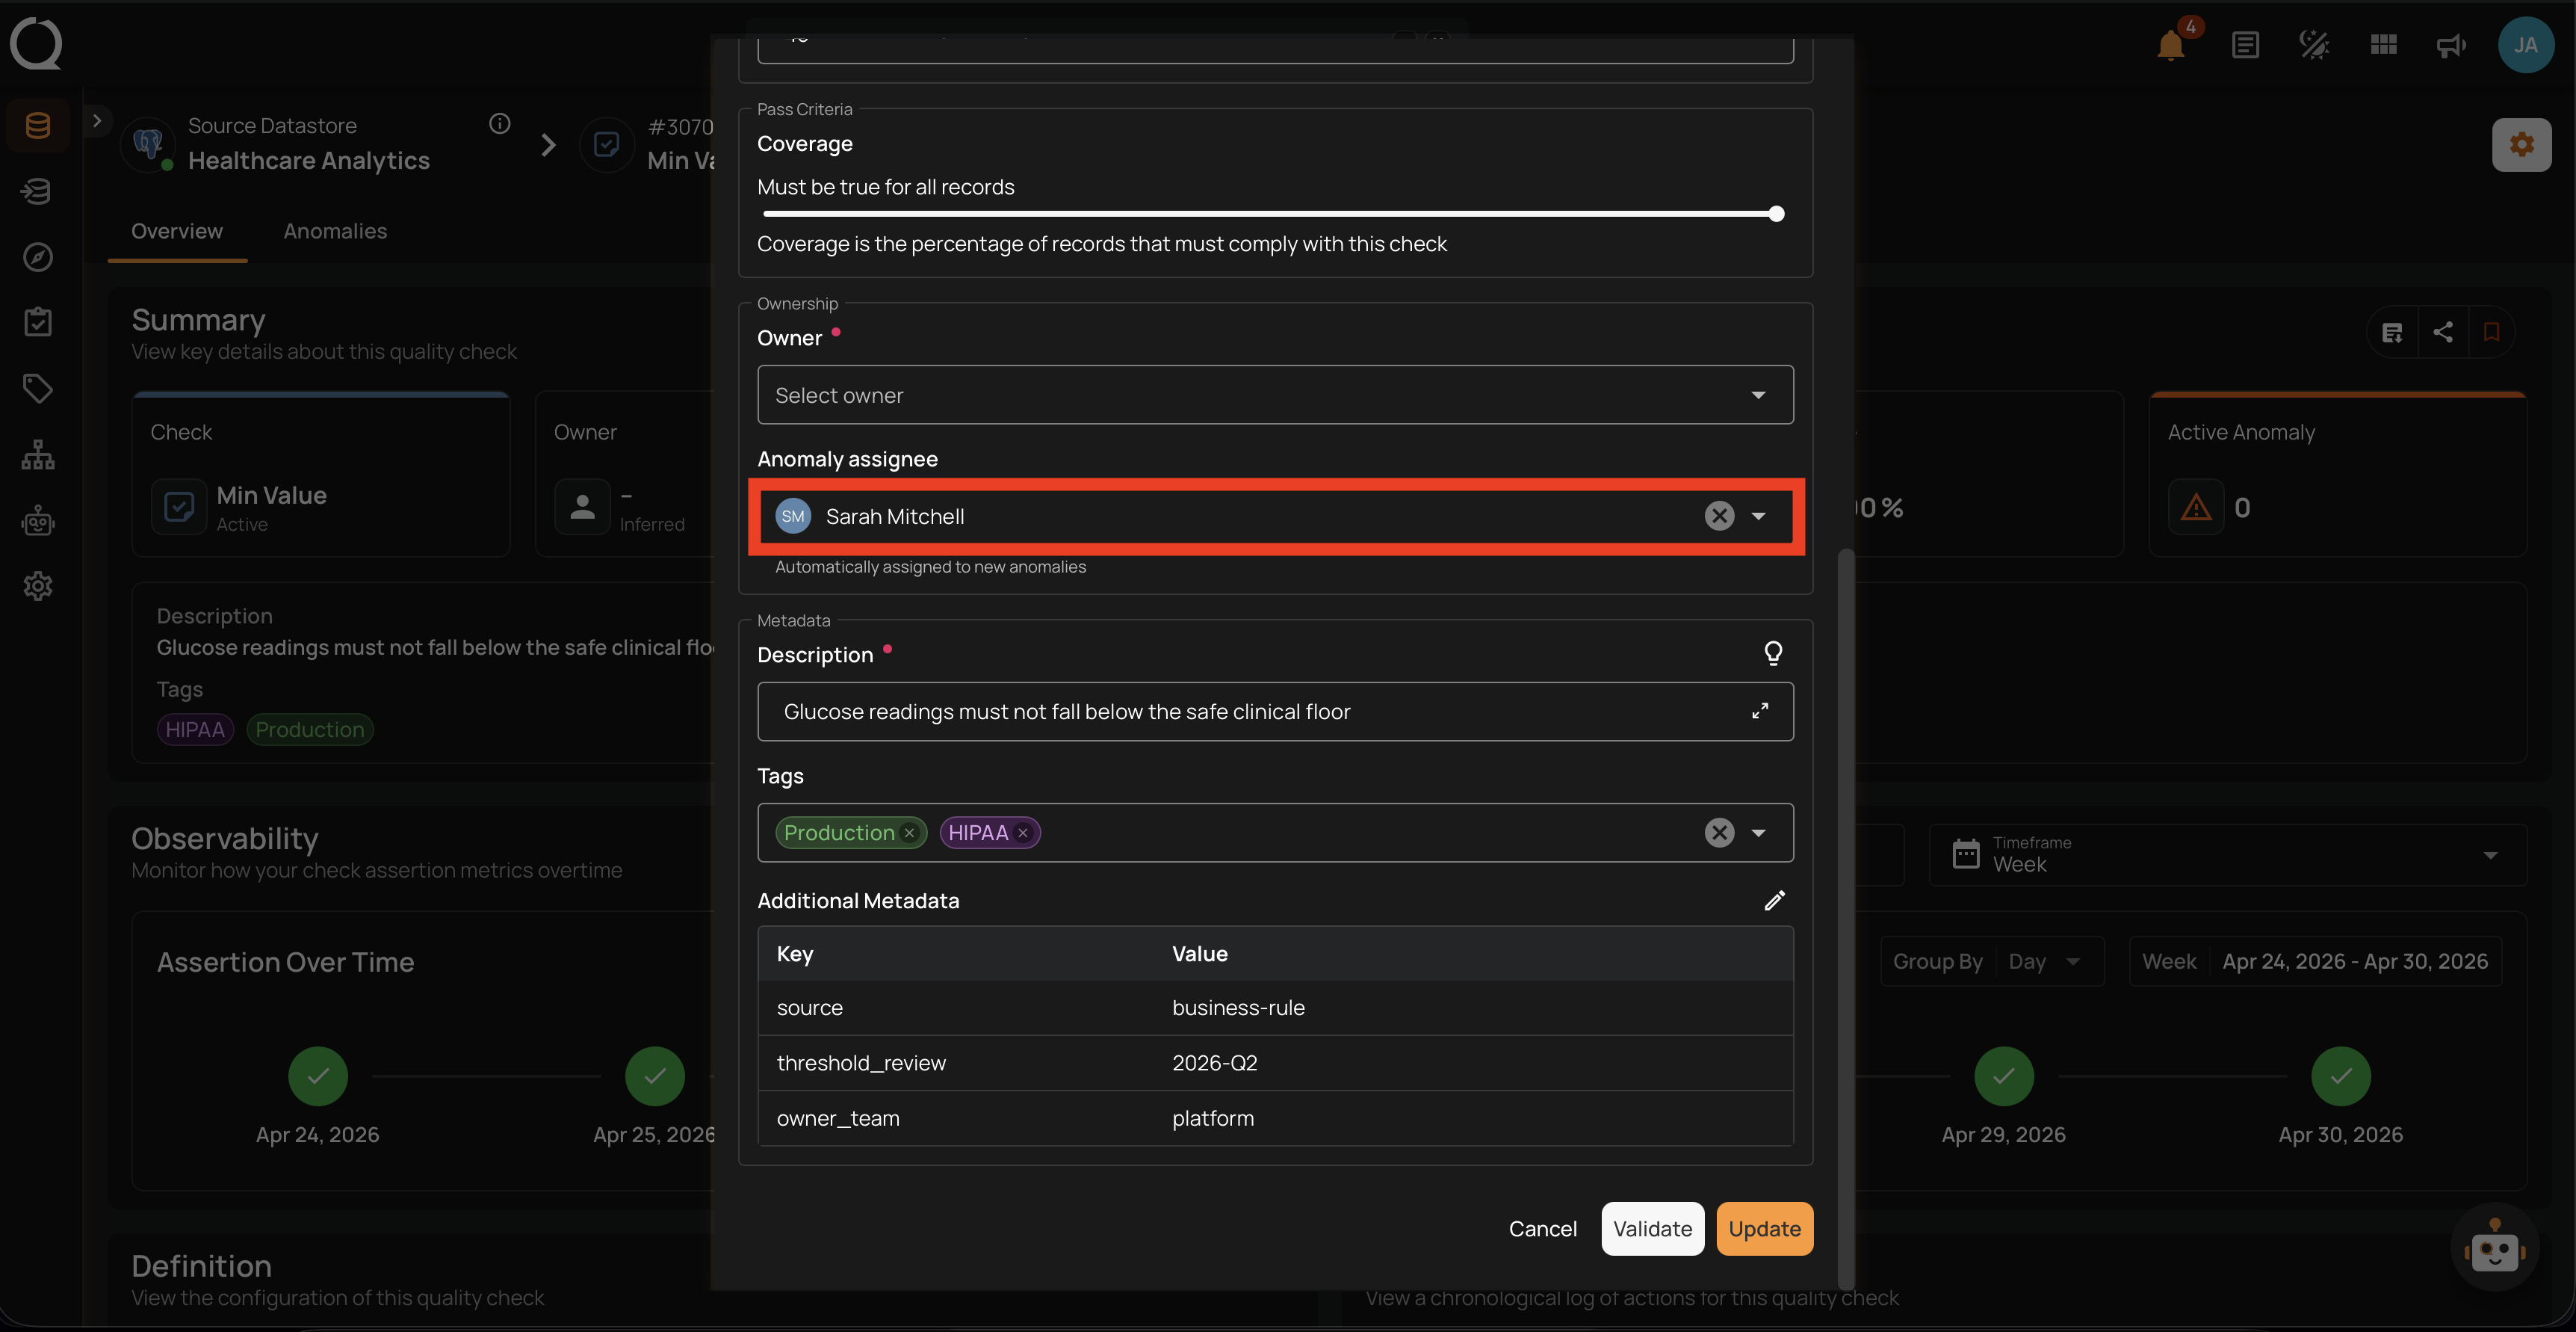Open the Settings gear in the sidebar
This screenshot has width=2576, height=1332.
pos(38,585)
